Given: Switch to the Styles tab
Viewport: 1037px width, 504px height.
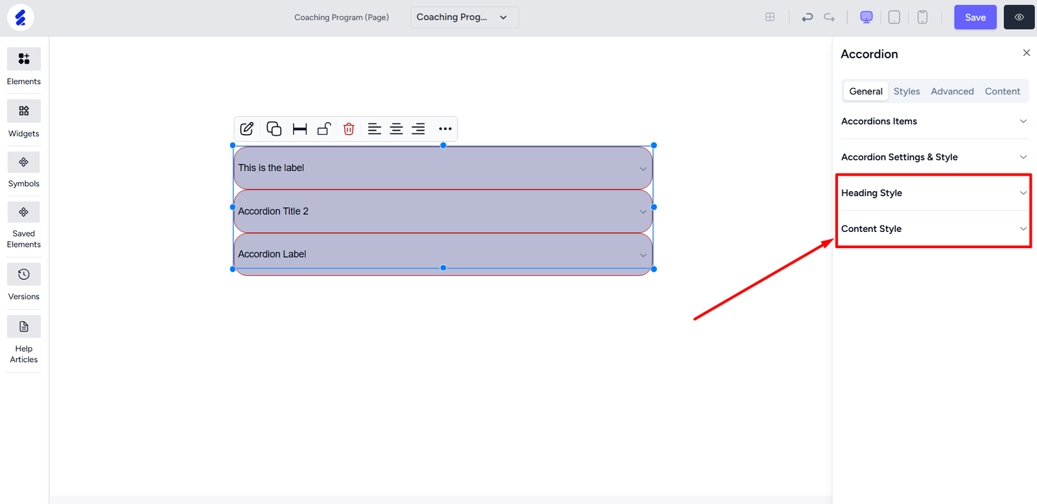Looking at the screenshot, I should pyautogui.click(x=906, y=91).
